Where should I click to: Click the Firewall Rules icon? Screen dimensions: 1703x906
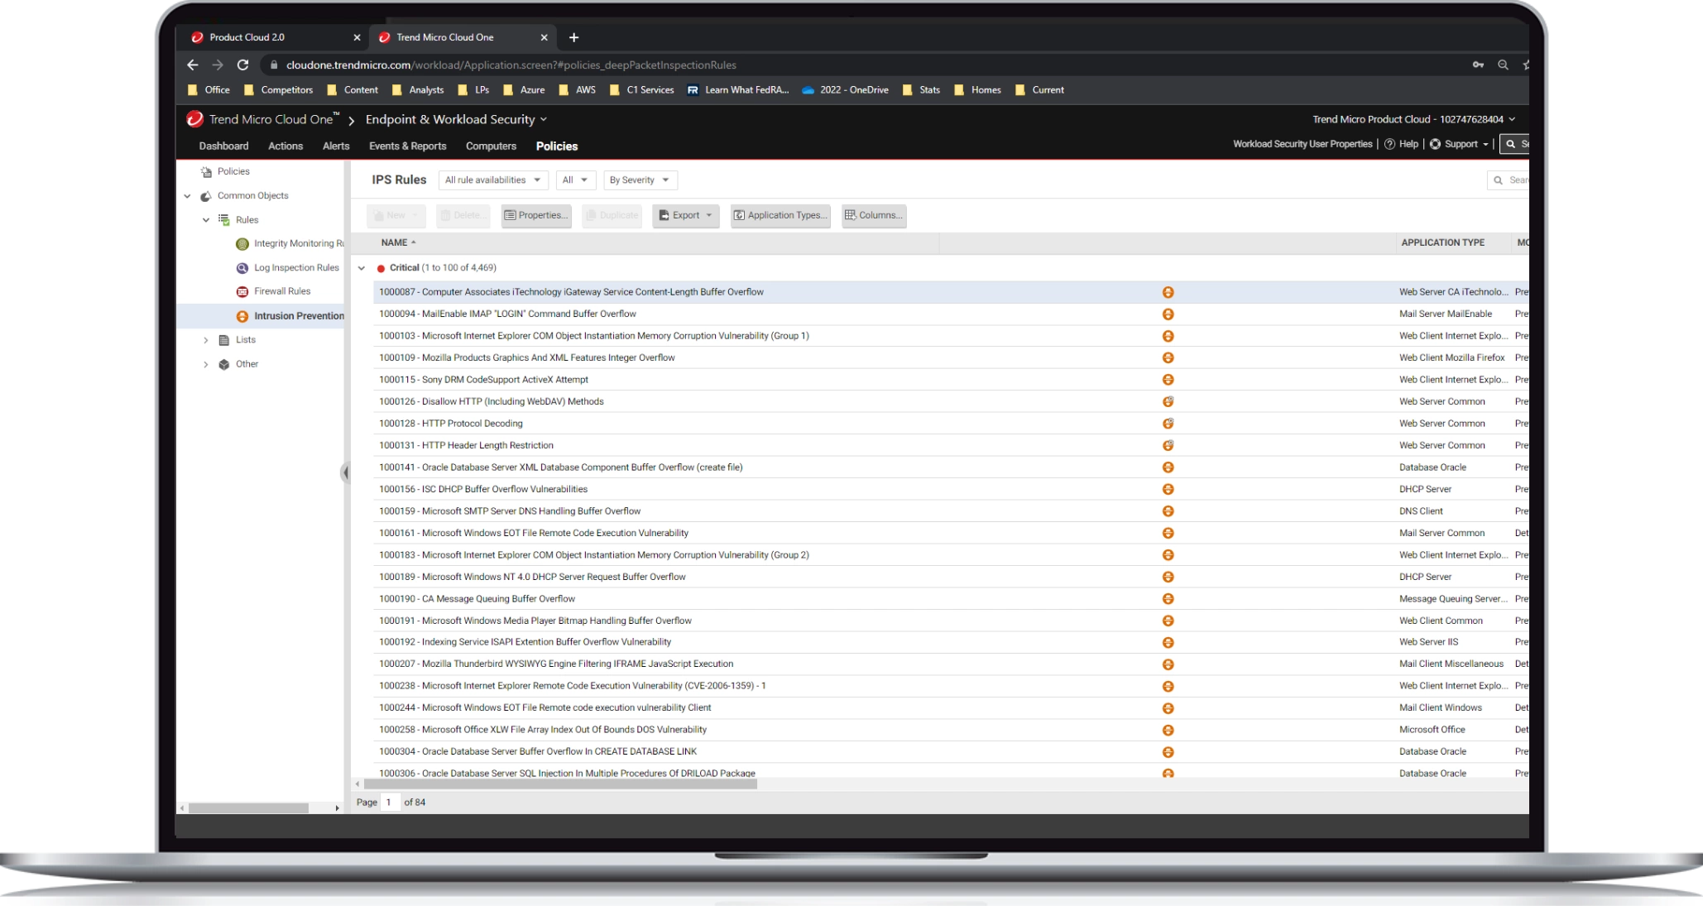[242, 291]
